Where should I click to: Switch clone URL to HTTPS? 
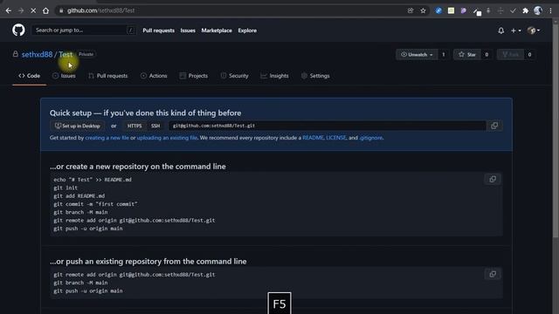(x=135, y=126)
